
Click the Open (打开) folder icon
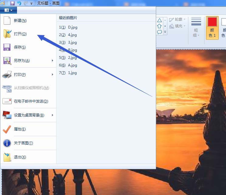(7, 34)
